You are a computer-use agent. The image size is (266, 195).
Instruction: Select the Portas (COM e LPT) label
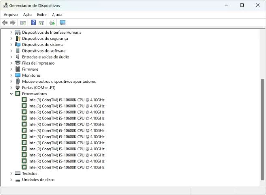pos(39,88)
